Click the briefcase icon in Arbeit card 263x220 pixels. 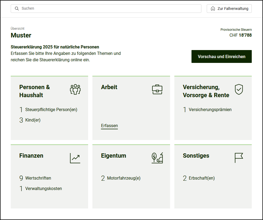coord(157,89)
